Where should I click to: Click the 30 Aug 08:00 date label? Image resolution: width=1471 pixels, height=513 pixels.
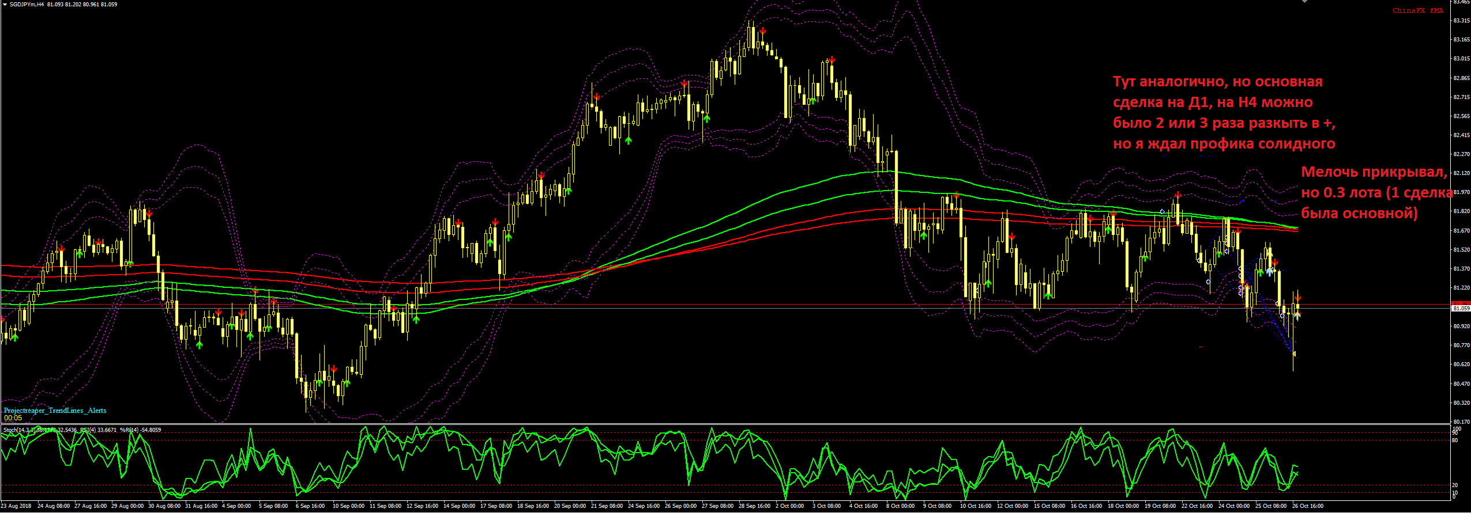point(164,506)
